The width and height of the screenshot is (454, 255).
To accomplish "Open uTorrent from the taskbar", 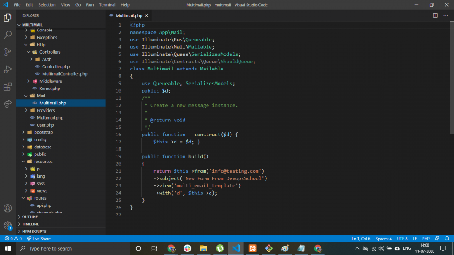I will [x=220, y=248].
